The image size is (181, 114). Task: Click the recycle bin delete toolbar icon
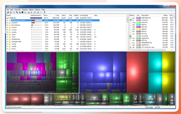click(x=29, y=12)
